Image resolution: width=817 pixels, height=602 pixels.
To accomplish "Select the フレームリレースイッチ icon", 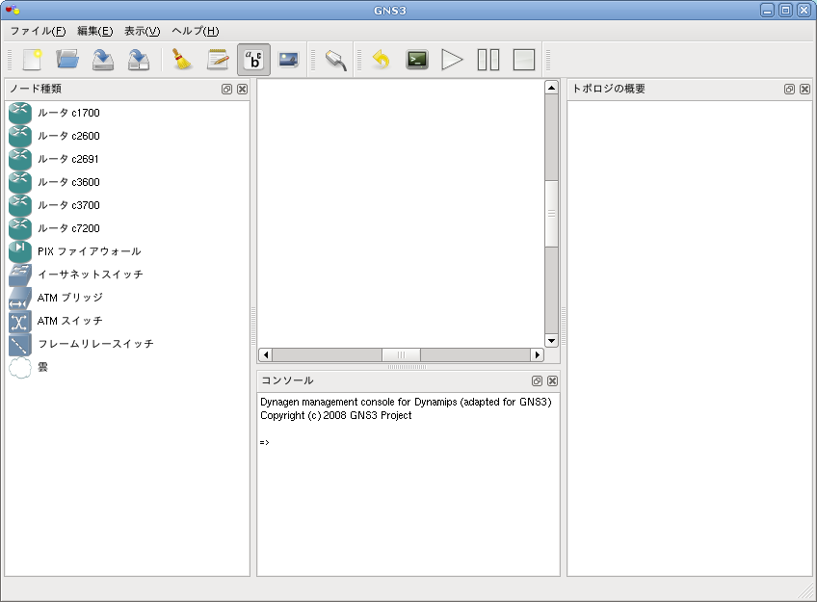I will pyautogui.click(x=20, y=344).
